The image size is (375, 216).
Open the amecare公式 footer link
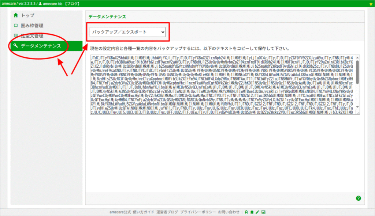120,212
